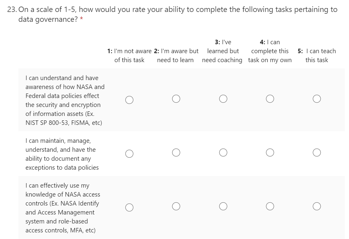Click the NASA access controls statement text

click(x=63, y=208)
